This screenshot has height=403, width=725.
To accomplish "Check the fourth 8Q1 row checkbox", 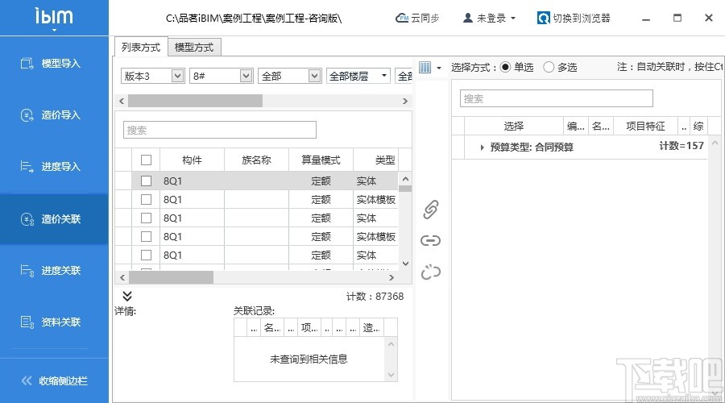I will pyautogui.click(x=146, y=236).
